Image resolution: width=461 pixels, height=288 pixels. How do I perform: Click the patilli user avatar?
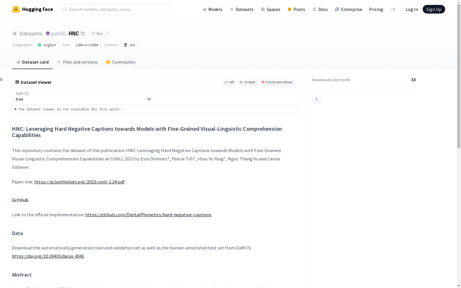48,33
